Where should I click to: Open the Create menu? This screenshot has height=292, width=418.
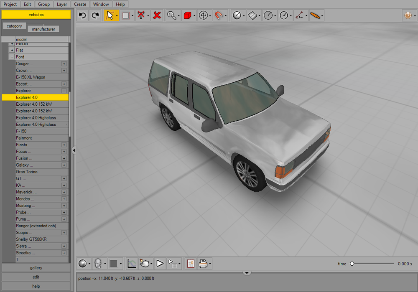click(80, 4)
